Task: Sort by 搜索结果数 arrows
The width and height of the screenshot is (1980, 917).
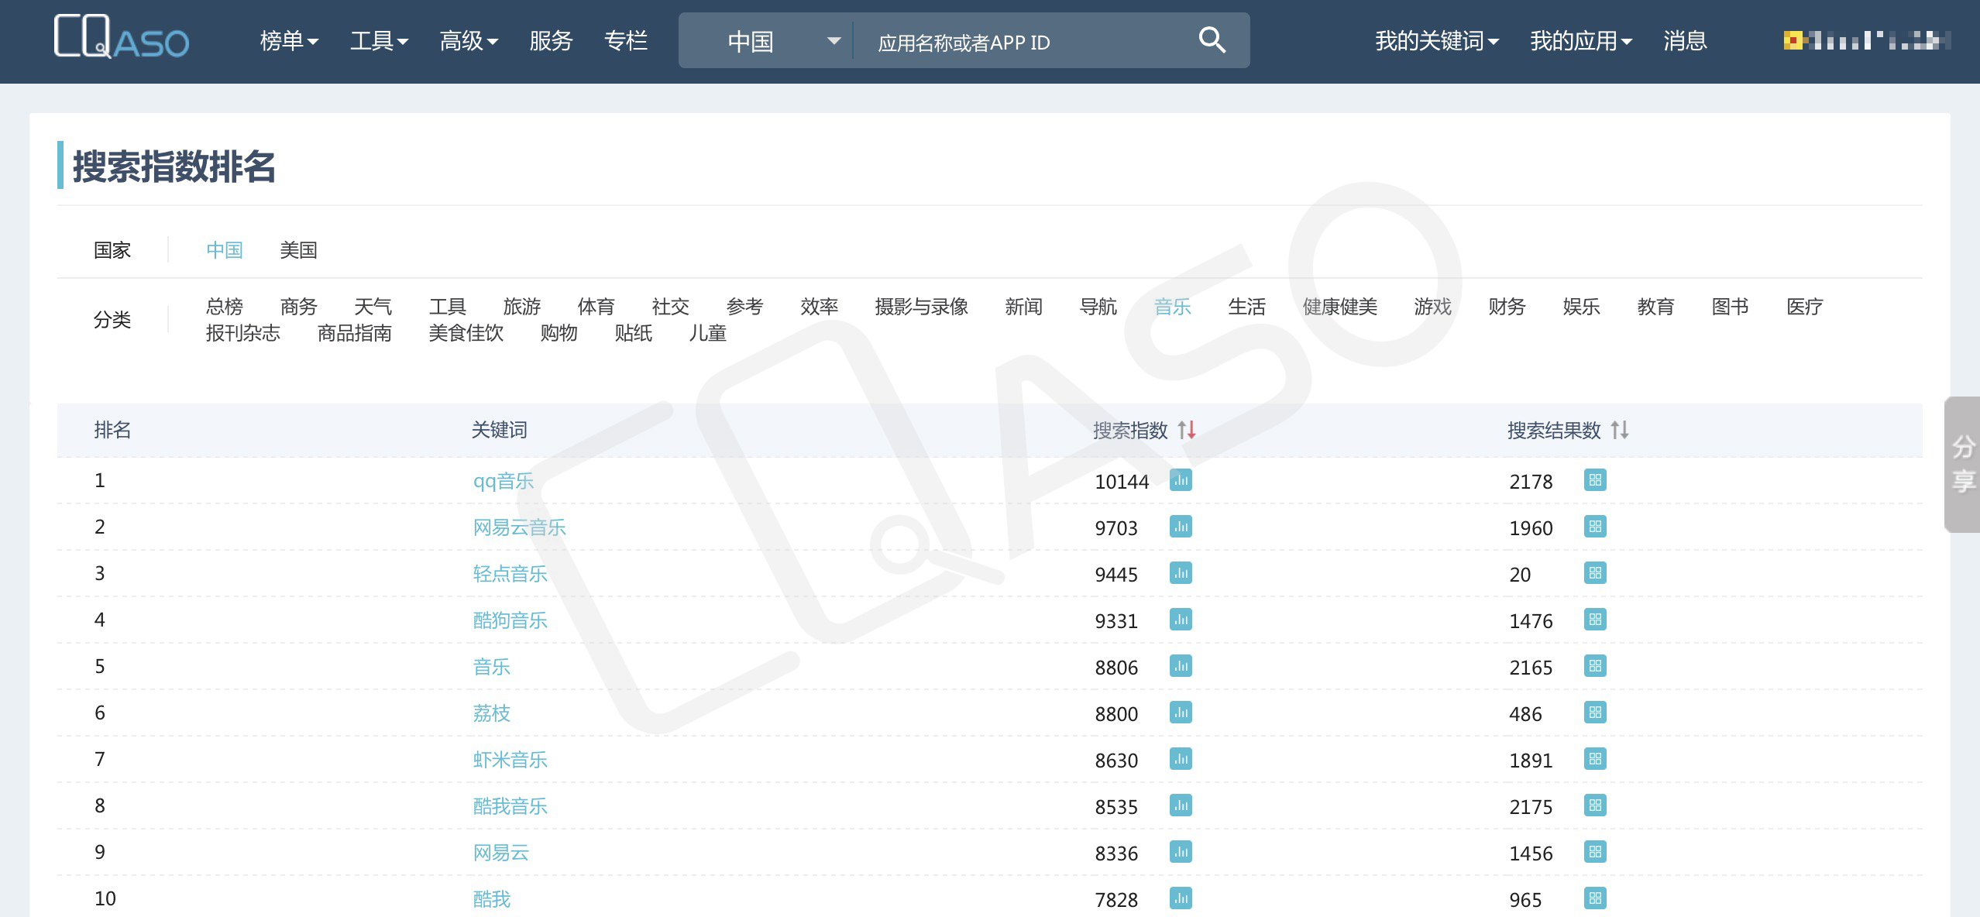Action: 1620,430
